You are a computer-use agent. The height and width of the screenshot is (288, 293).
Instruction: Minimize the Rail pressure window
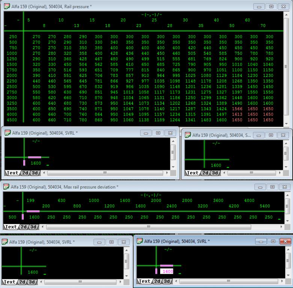coord(259,6)
